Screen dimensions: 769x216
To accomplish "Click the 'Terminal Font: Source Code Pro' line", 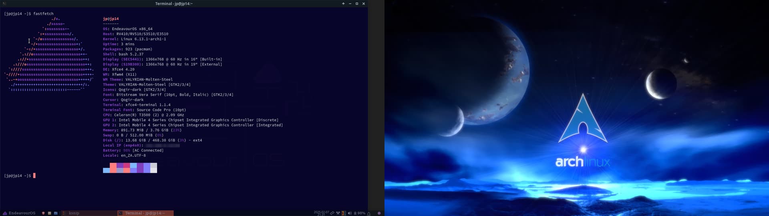I will 145,110.
